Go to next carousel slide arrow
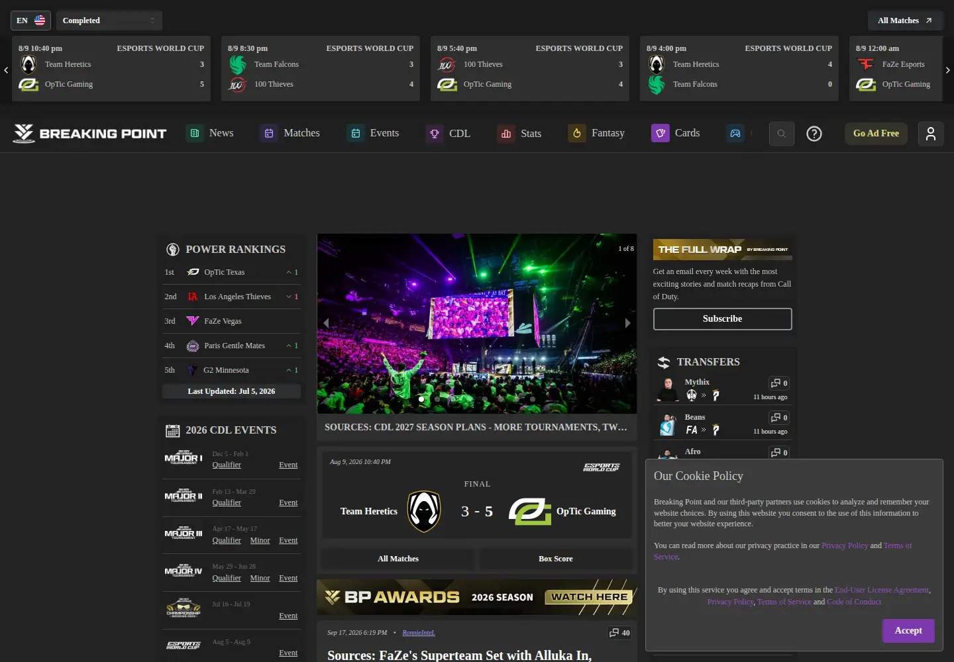The height and width of the screenshot is (662, 954). pos(628,323)
